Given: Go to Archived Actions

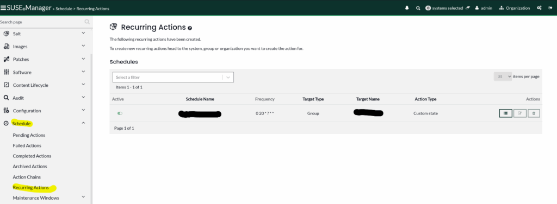Looking at the screenshot, I should click(x=30, y=167).
